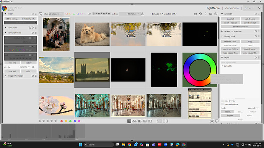Open Windows Start menu
The image size is (264, 148).
coord(80,145)
